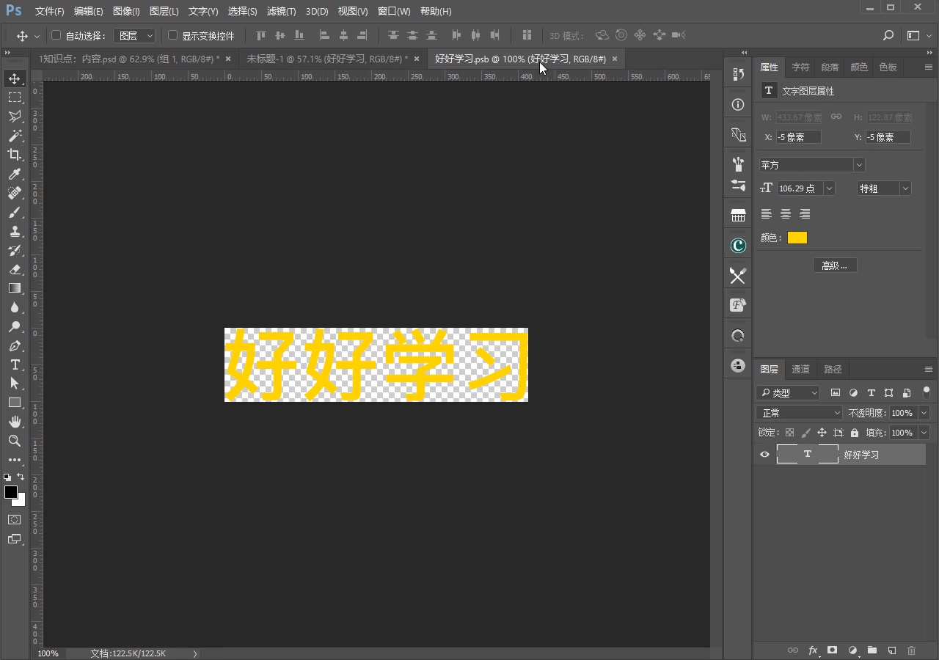The width and height of the screenshot is (939, 660).
Task: Click the delete layer trash button
Action: click(x=912, y=650)
